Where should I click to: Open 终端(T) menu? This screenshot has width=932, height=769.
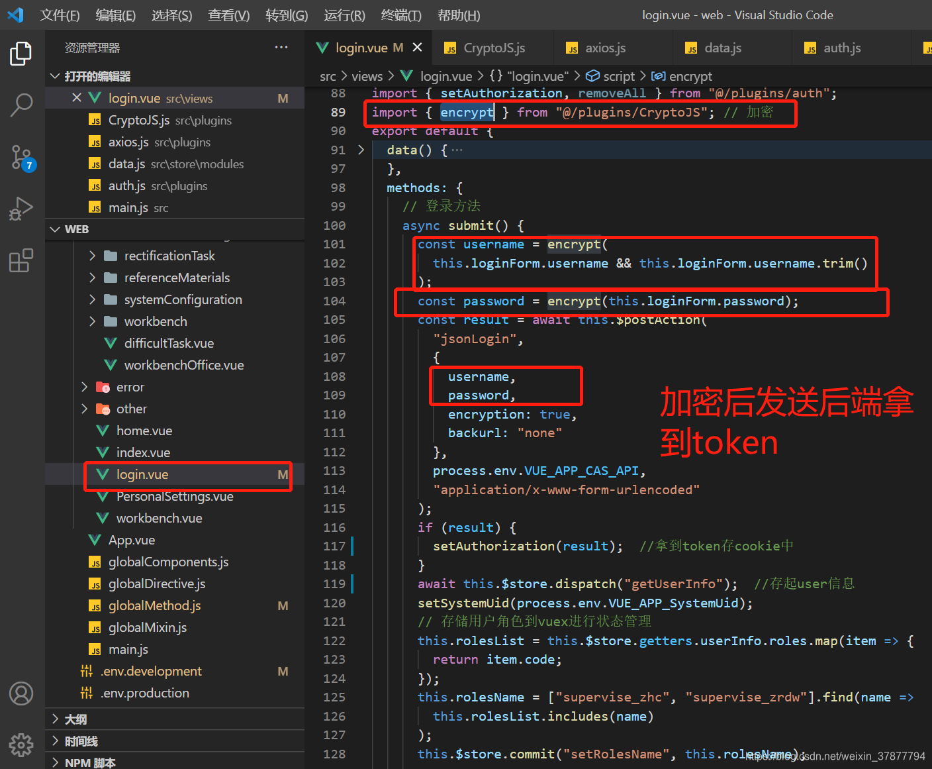[401, 15]
